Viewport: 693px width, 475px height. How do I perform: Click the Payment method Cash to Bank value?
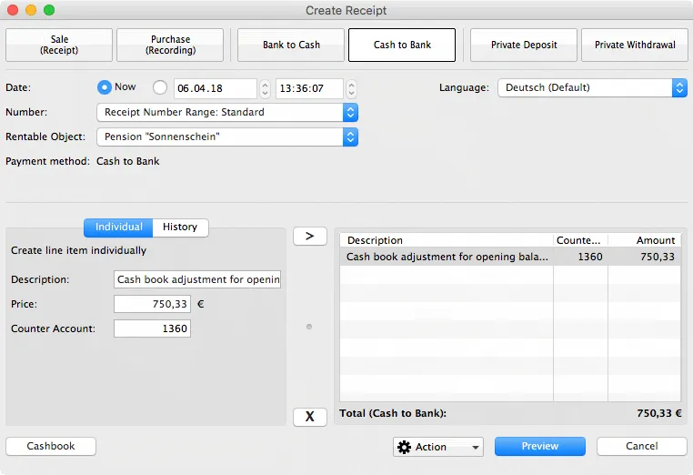pyautogui.click(x=127, y=161)
